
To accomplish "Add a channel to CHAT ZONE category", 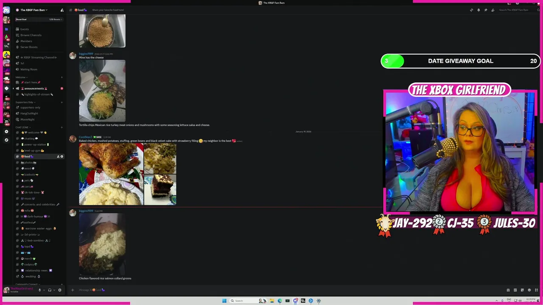I will click(x=62, y=127).
